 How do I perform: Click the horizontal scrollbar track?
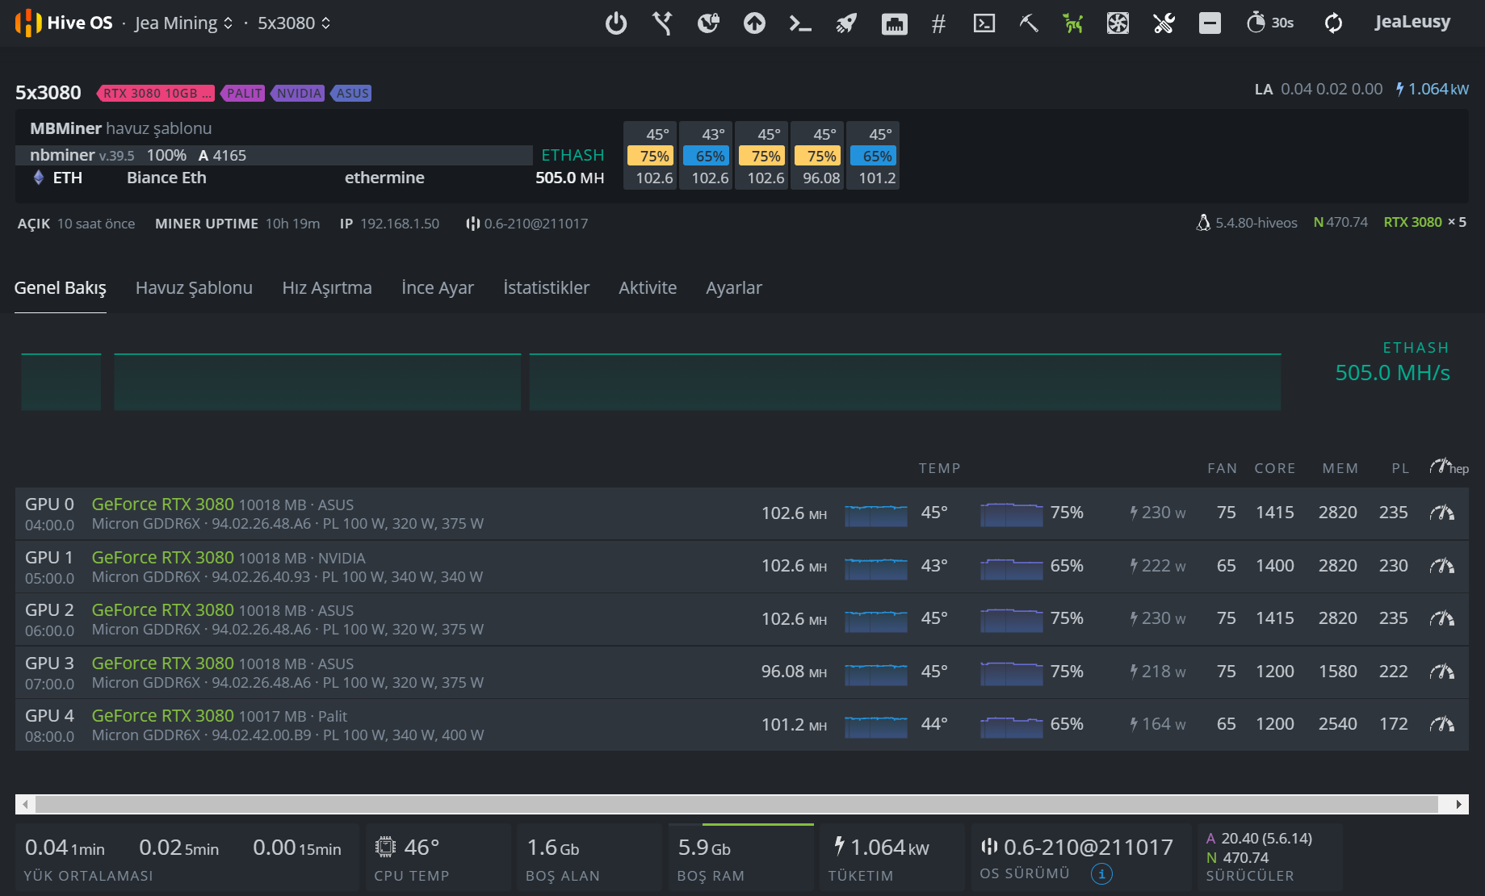click(x=736, y=804)
